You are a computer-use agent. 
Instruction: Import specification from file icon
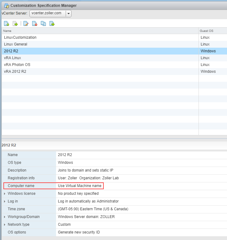[15, 24]
